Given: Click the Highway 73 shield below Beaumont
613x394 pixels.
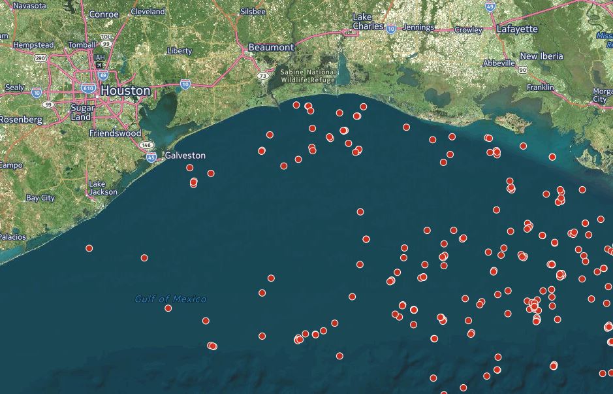Looking at the screenshot, I should point(262,76).
